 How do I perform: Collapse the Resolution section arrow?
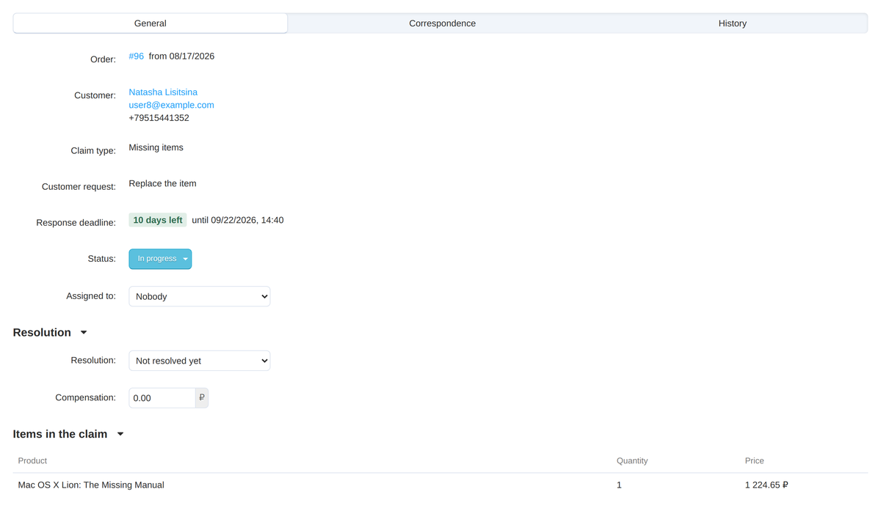coord(84,333)
